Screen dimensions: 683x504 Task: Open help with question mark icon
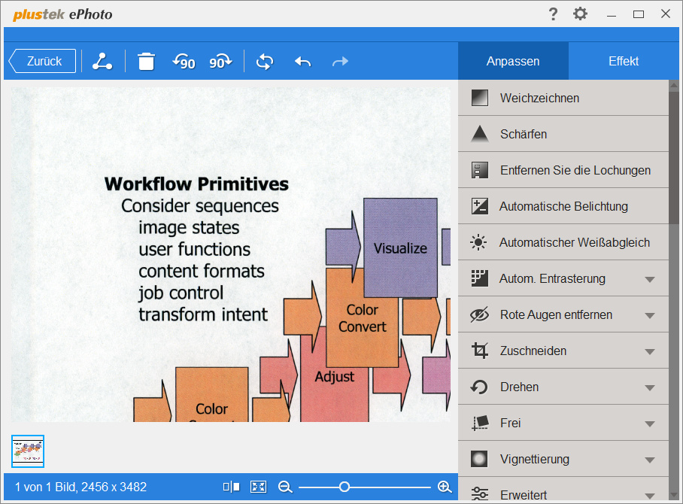[553, 14]
